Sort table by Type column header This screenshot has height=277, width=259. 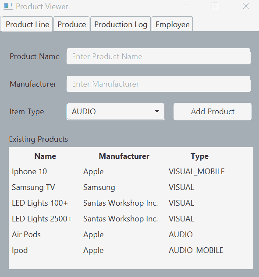tap(199, 156)
